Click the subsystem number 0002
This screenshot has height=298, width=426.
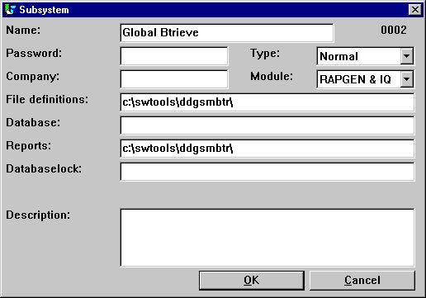(x=394, y=30)
